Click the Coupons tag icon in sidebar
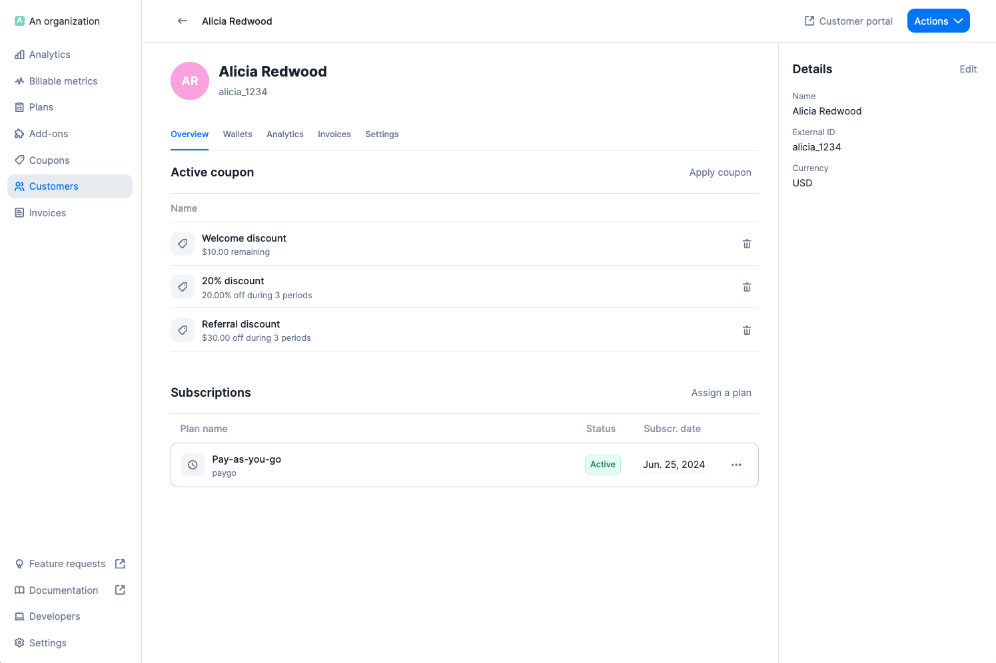Viewport: 996px width, 663px height. (19, 160)
